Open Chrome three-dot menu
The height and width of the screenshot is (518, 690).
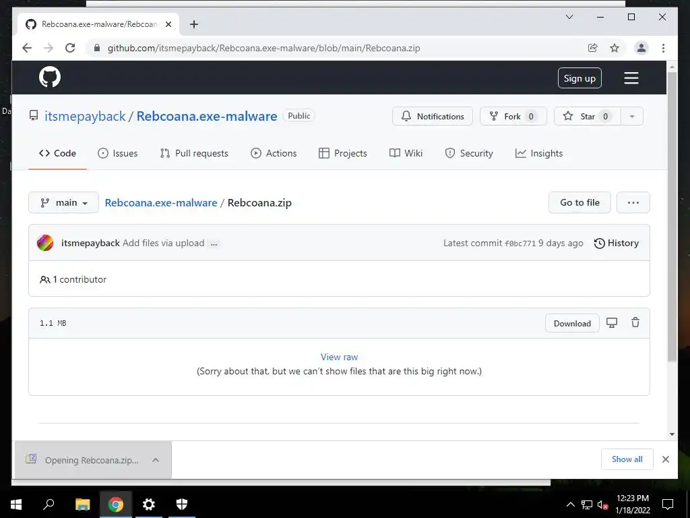point(663,48)
